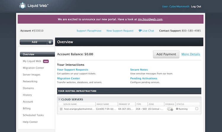Click the Account #333010 text

[32, 30]
